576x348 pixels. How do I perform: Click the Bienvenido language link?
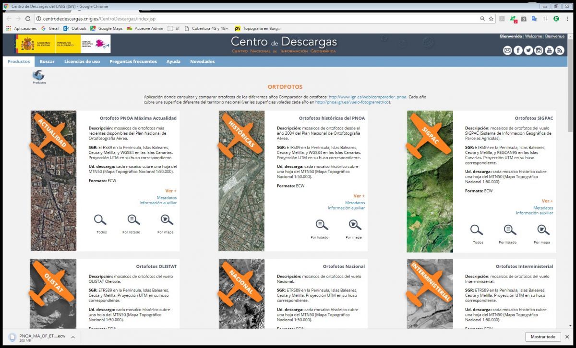pyautogui.click(x=511, y=36)
